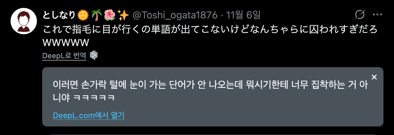The width and height of the screenshot is (394, 135).
Task: Click the sparkles emoji in the name
Action: pos(124,15)
